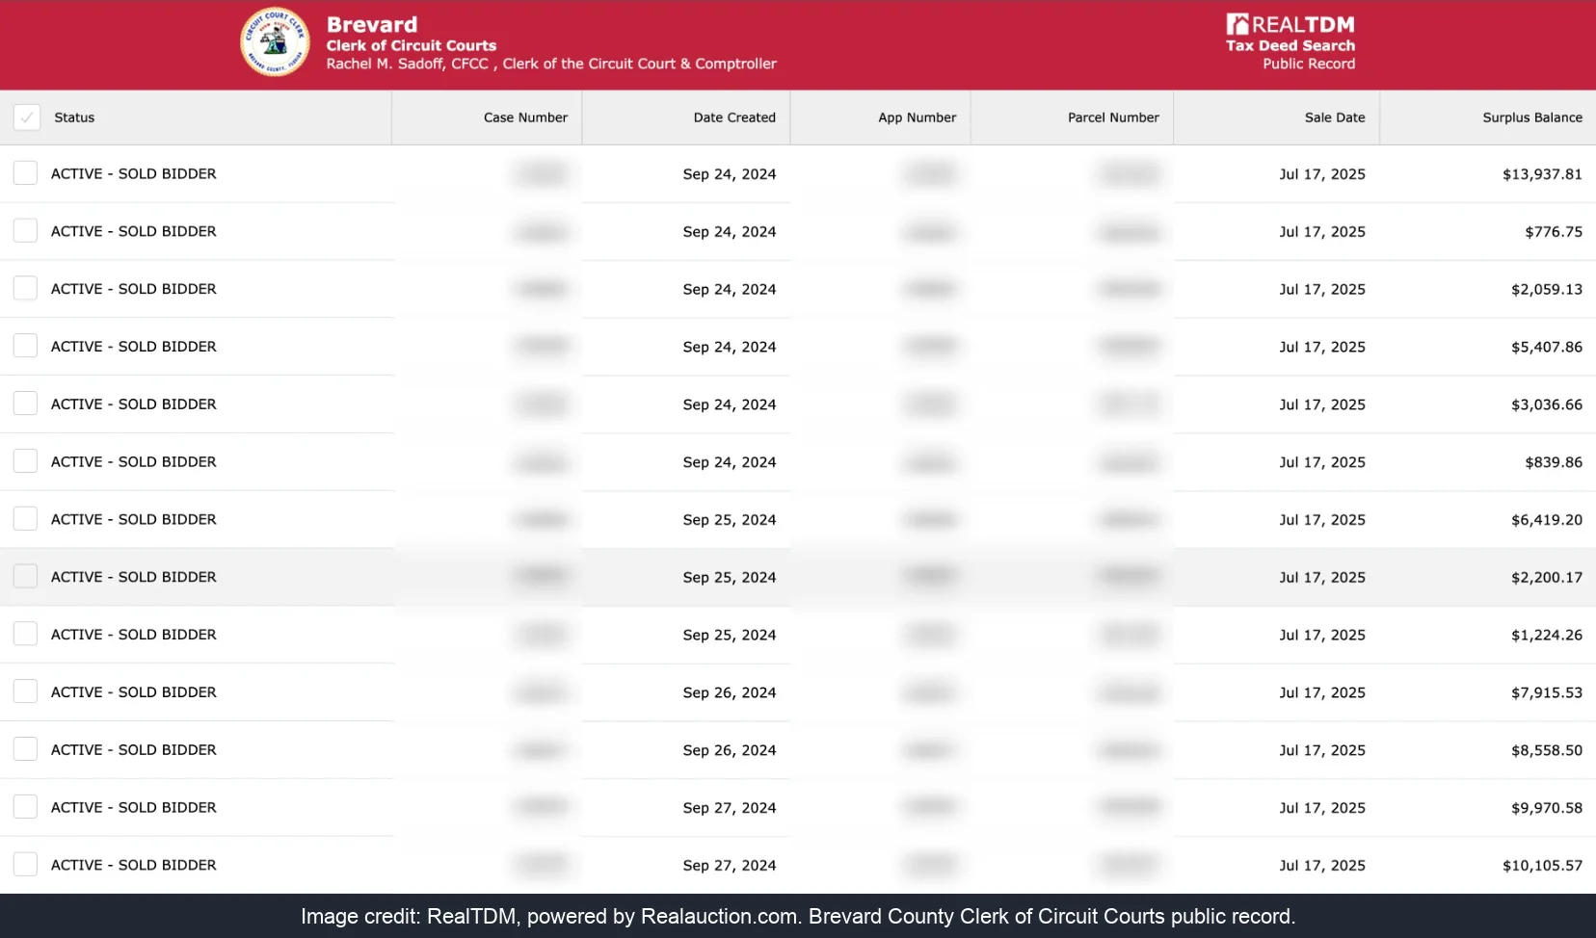Click the Public Record label
Screen dimensions: 1596x938
1309,64
